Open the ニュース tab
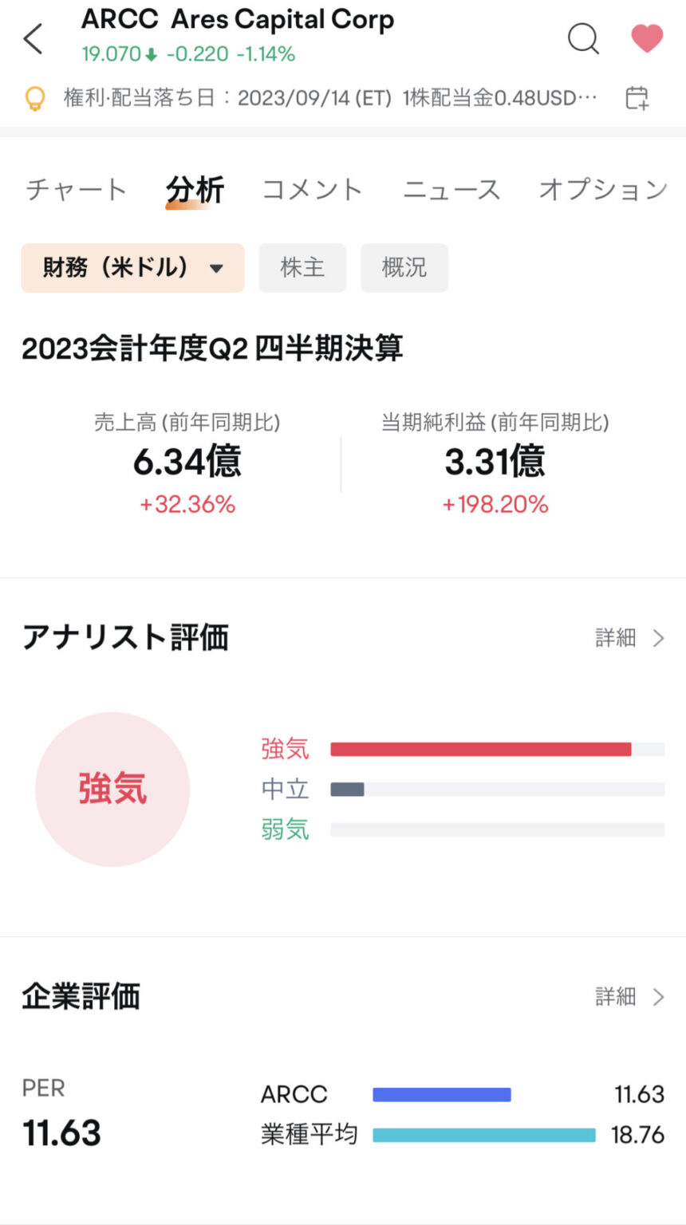Image resolution: width=686 pixels, height=1225 pixels. click(451, 188)
